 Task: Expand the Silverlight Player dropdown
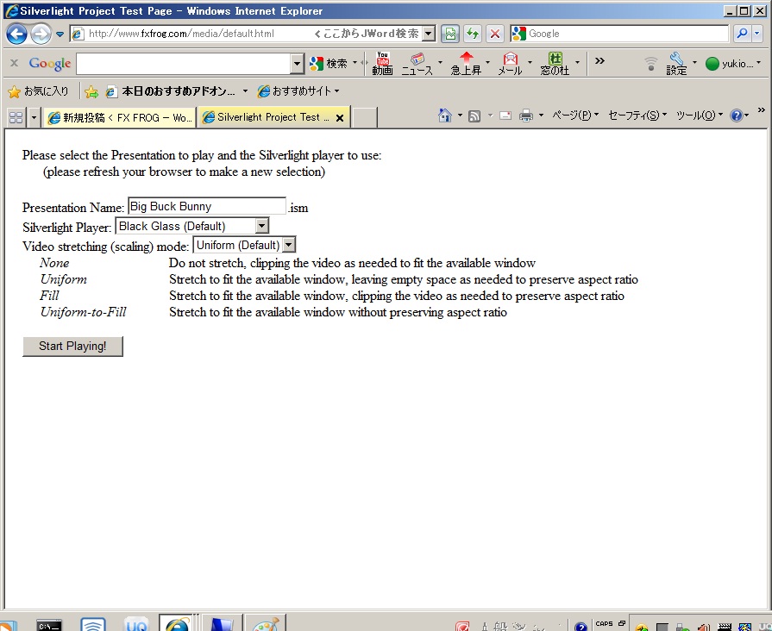[x=262, y=226]
